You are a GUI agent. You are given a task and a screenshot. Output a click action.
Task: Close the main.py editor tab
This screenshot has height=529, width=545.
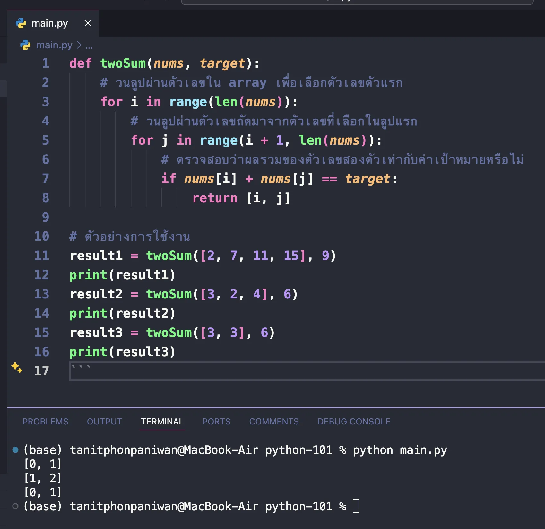[x=88, y=23]
